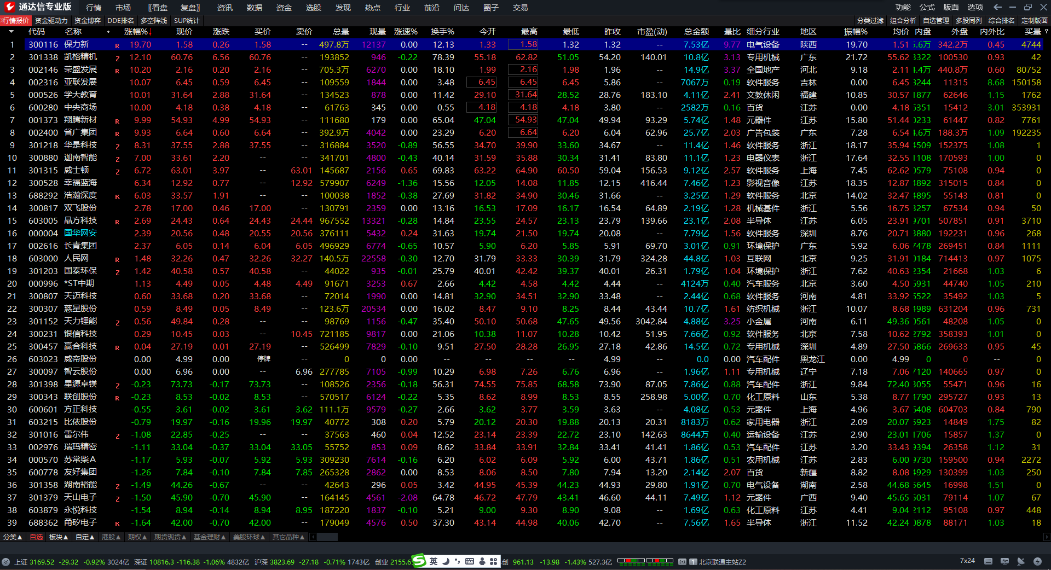Switch to the 资金驱动力 tab
Viewport: 1051px width, 570px height.
point(51,21)
